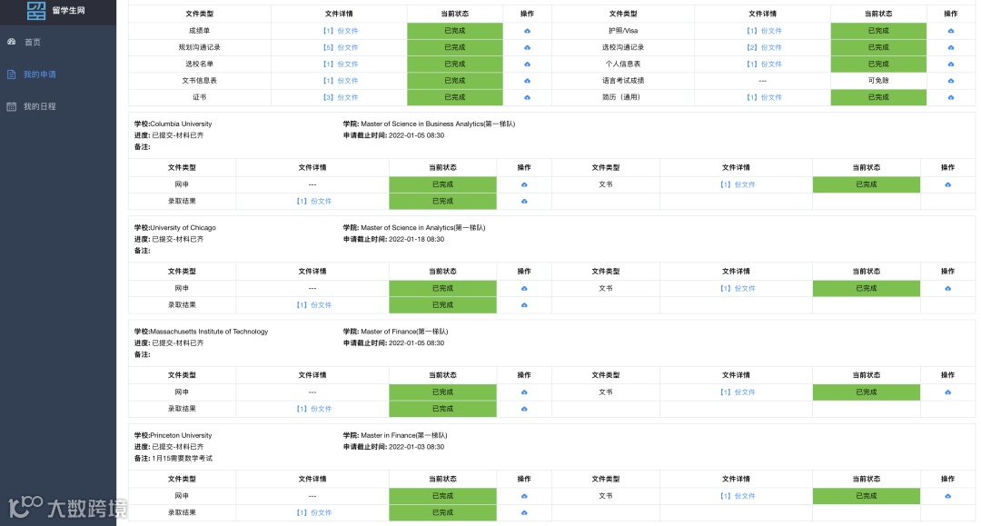Viewport: 981px width, 526px height.
Task: Click the cloud upload icon for 证书
Action: tap(527, 97)
